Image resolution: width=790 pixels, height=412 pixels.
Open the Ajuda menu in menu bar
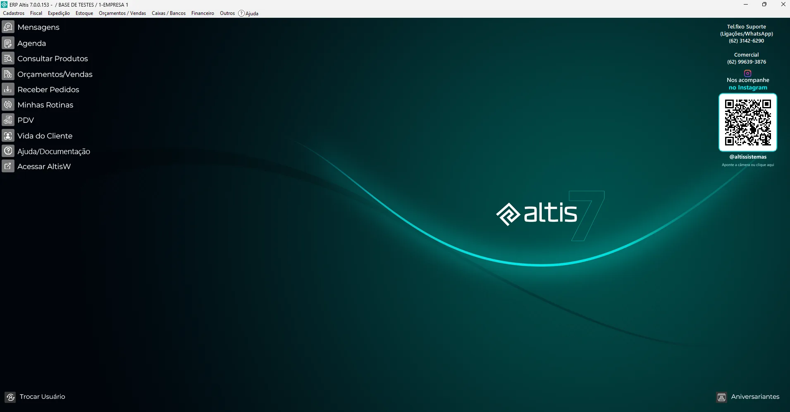[x=248, y=13]
